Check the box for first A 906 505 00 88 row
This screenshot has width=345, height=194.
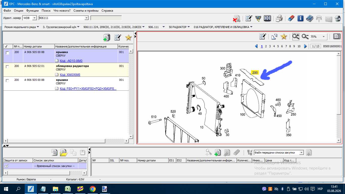[x=7, y=53]
